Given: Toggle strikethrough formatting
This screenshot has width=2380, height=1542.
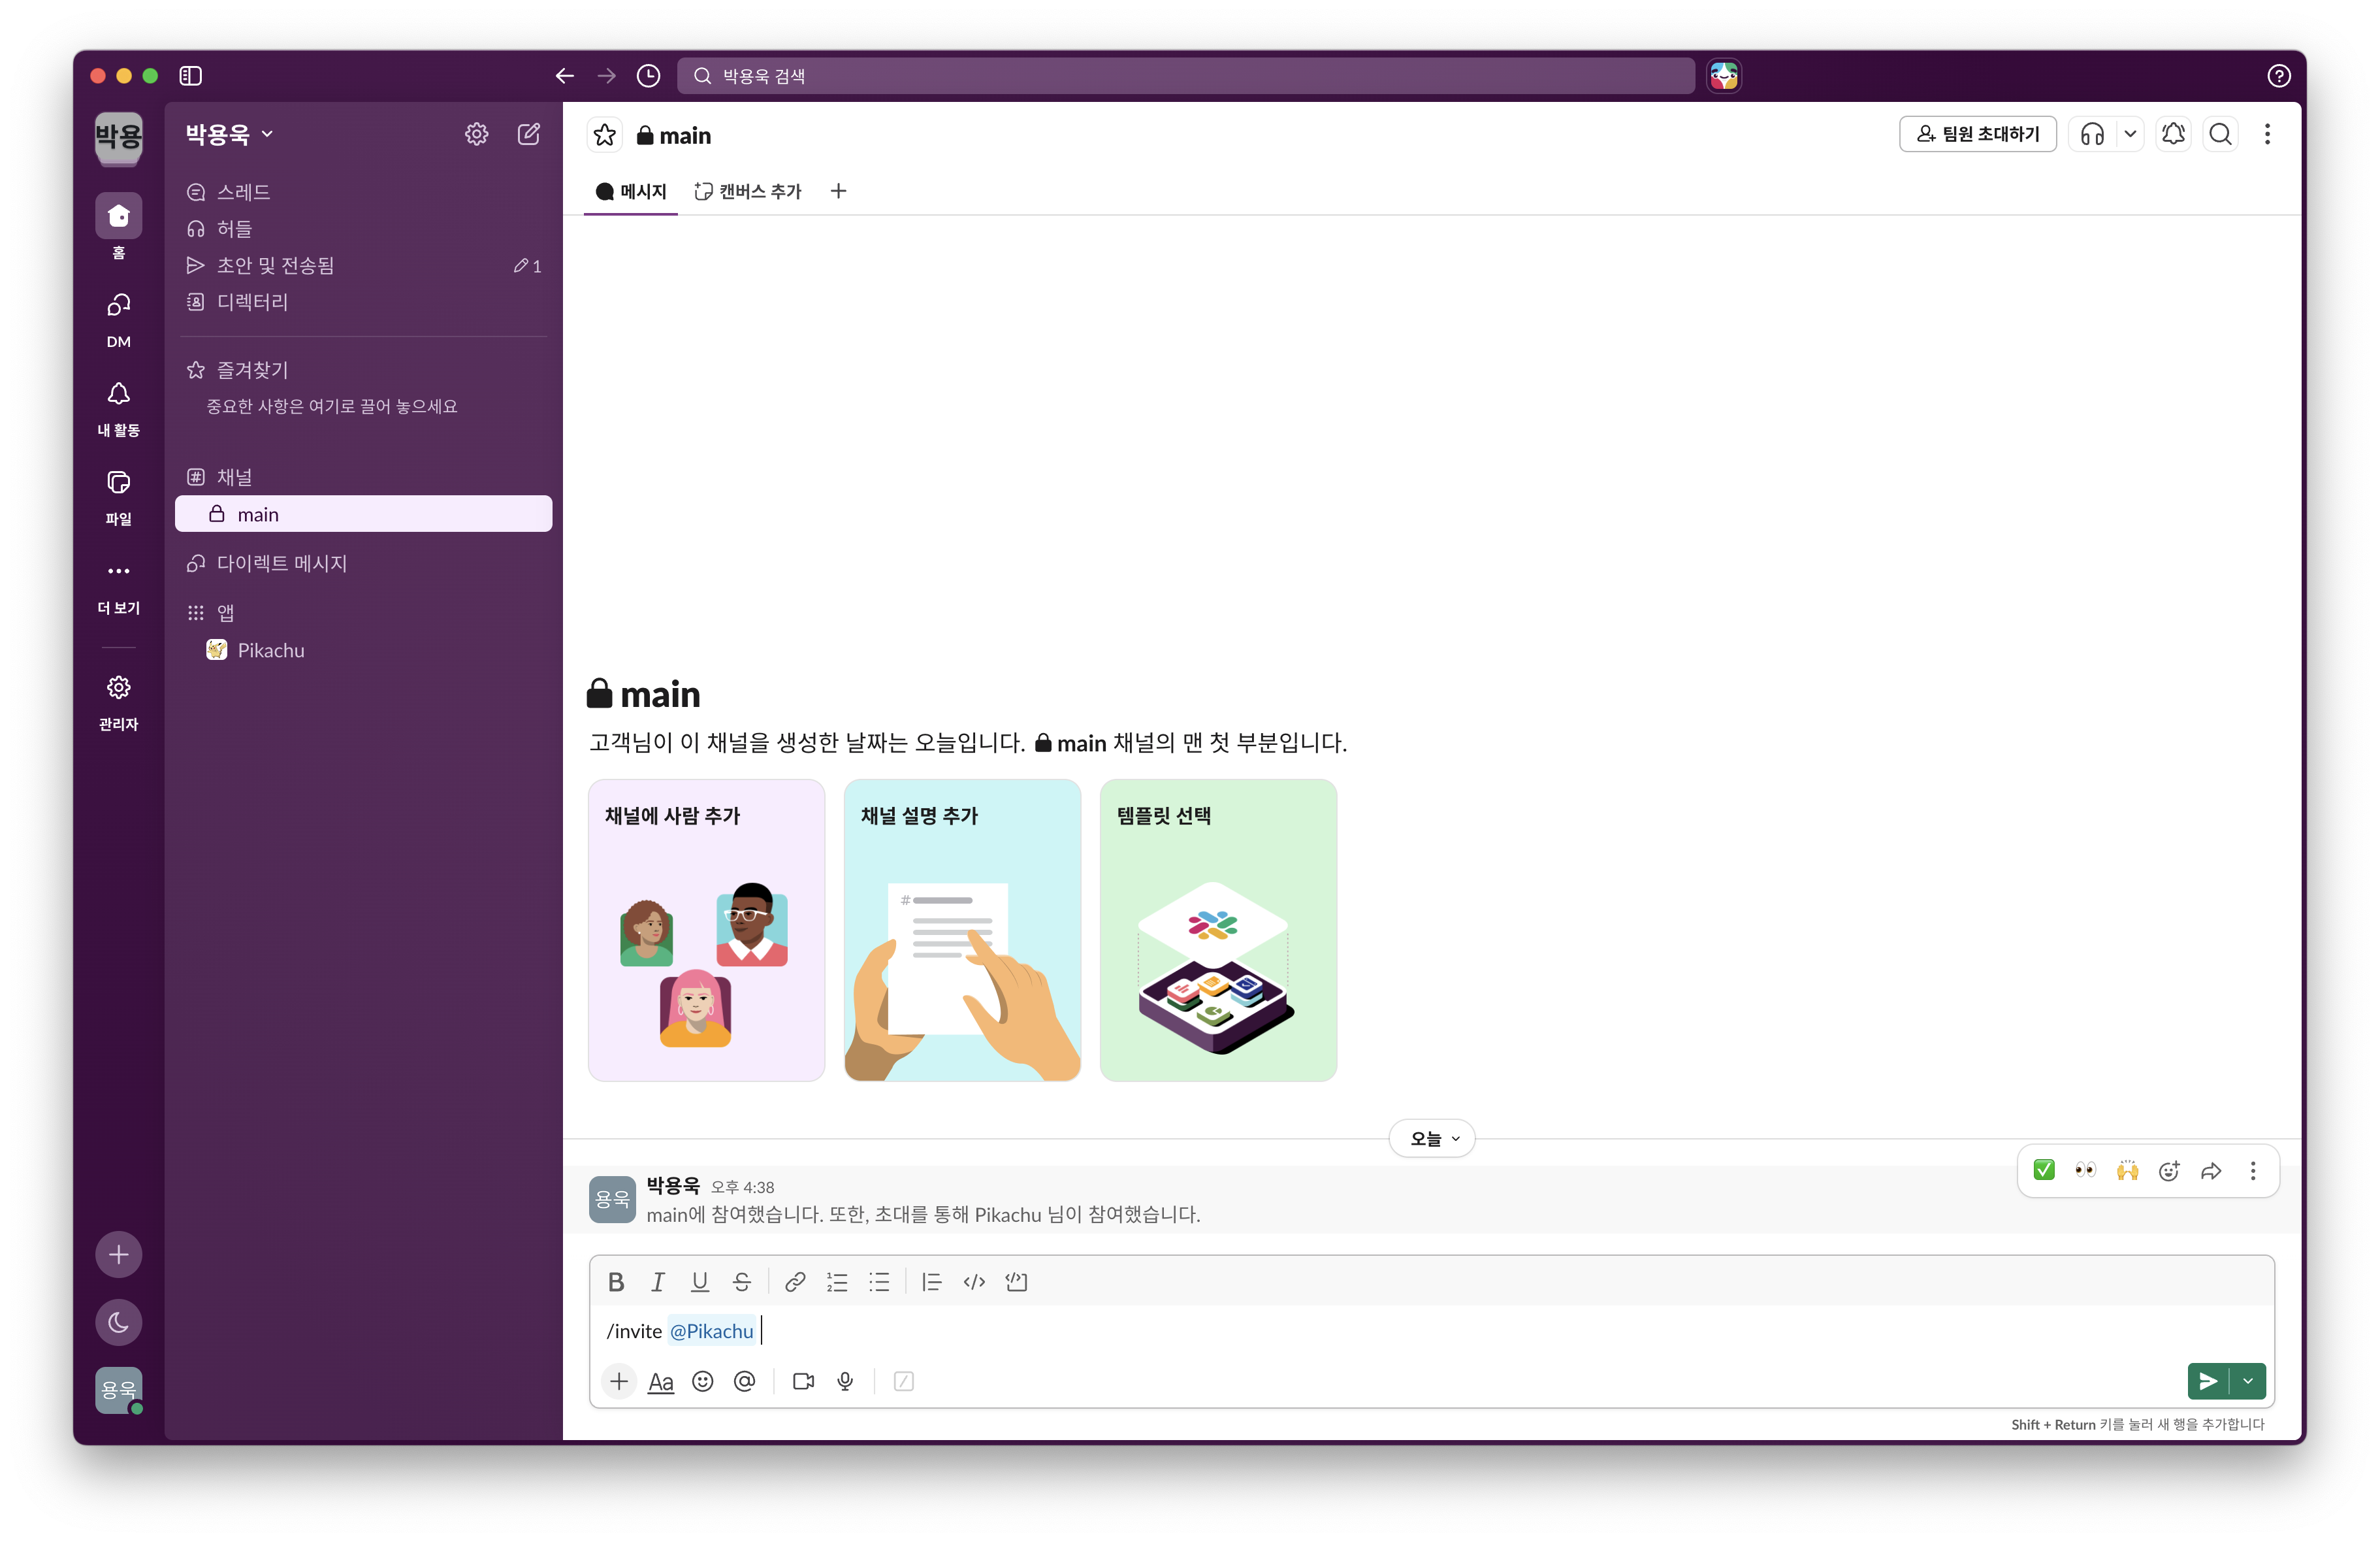Looking at the screenshot, I should [742, 1282].
